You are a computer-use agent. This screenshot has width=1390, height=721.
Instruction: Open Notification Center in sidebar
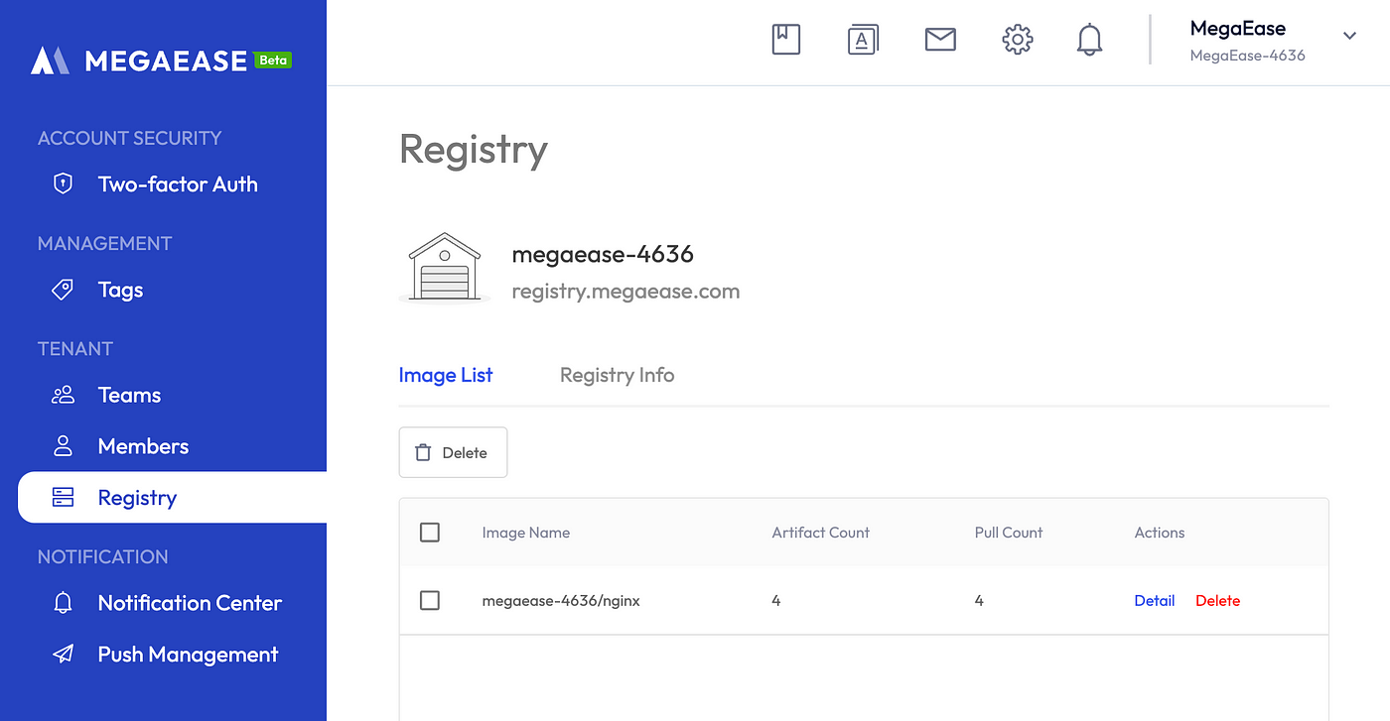point(190,603)
